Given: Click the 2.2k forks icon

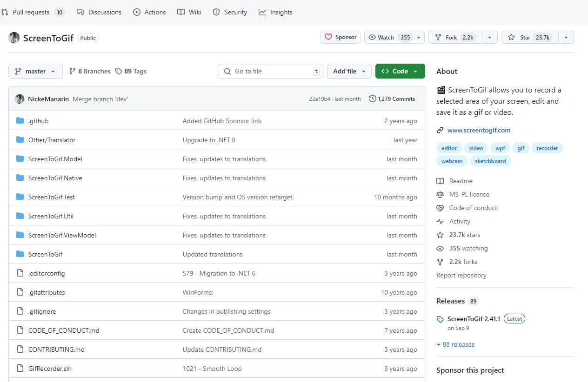Looking at the screenshot, I should (440, 262).
